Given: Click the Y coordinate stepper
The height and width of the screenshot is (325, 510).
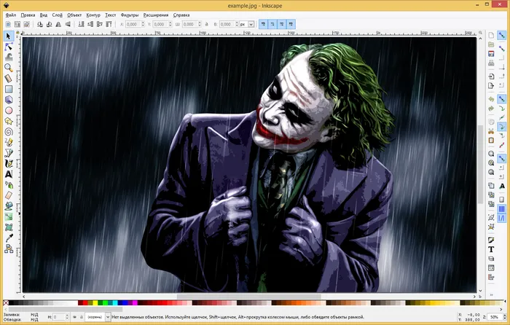Looking at the screenshot, I should (170, 24).
